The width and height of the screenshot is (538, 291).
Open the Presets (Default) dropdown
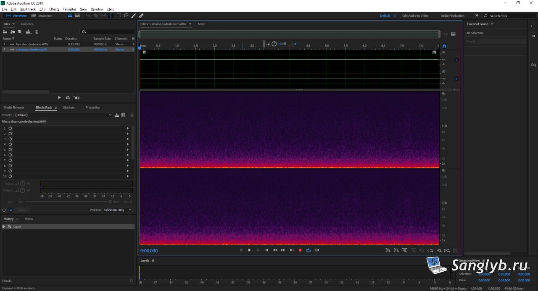coord(63,115)
